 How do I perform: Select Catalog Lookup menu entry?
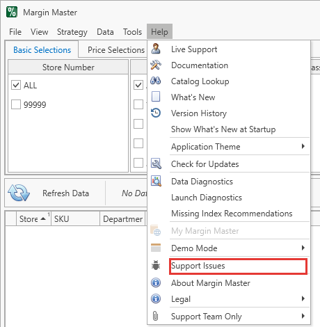click(229, 81)
